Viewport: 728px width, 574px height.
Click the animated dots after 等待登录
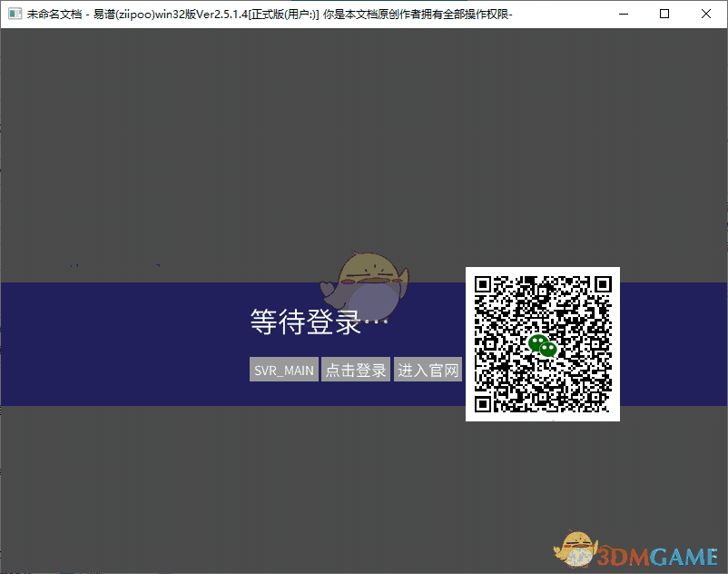[x=377, y=322]
